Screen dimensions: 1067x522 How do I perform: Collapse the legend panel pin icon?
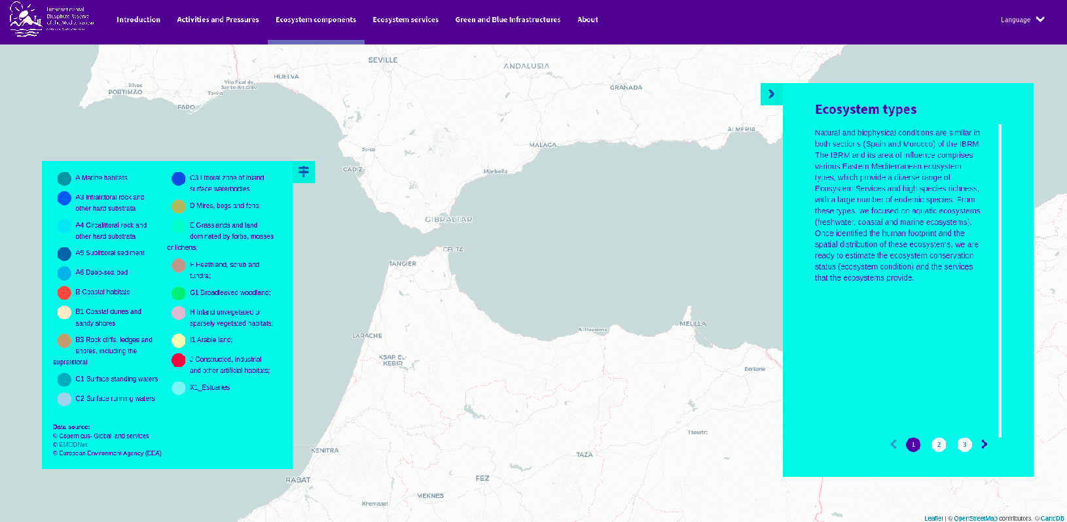pyautogui.click(x=304, y=172)
